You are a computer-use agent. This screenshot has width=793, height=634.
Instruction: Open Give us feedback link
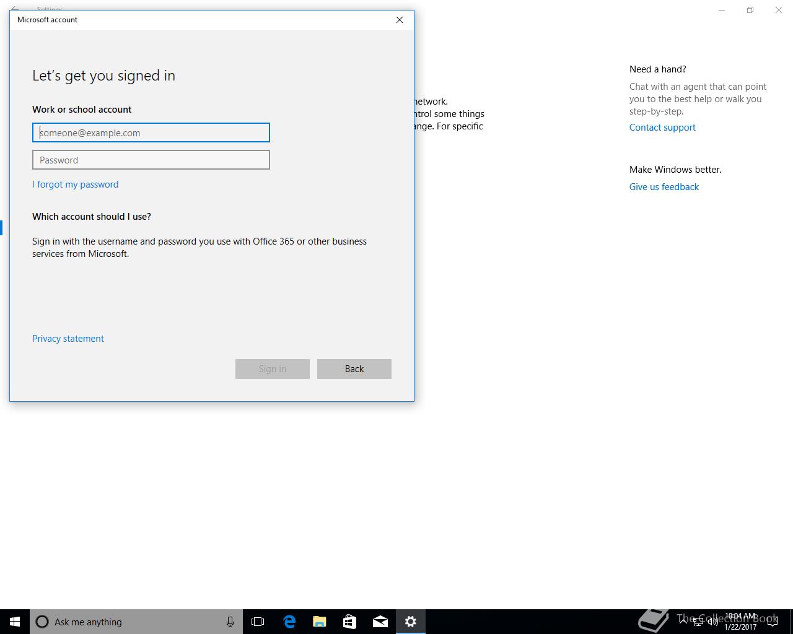click(664, 187)
